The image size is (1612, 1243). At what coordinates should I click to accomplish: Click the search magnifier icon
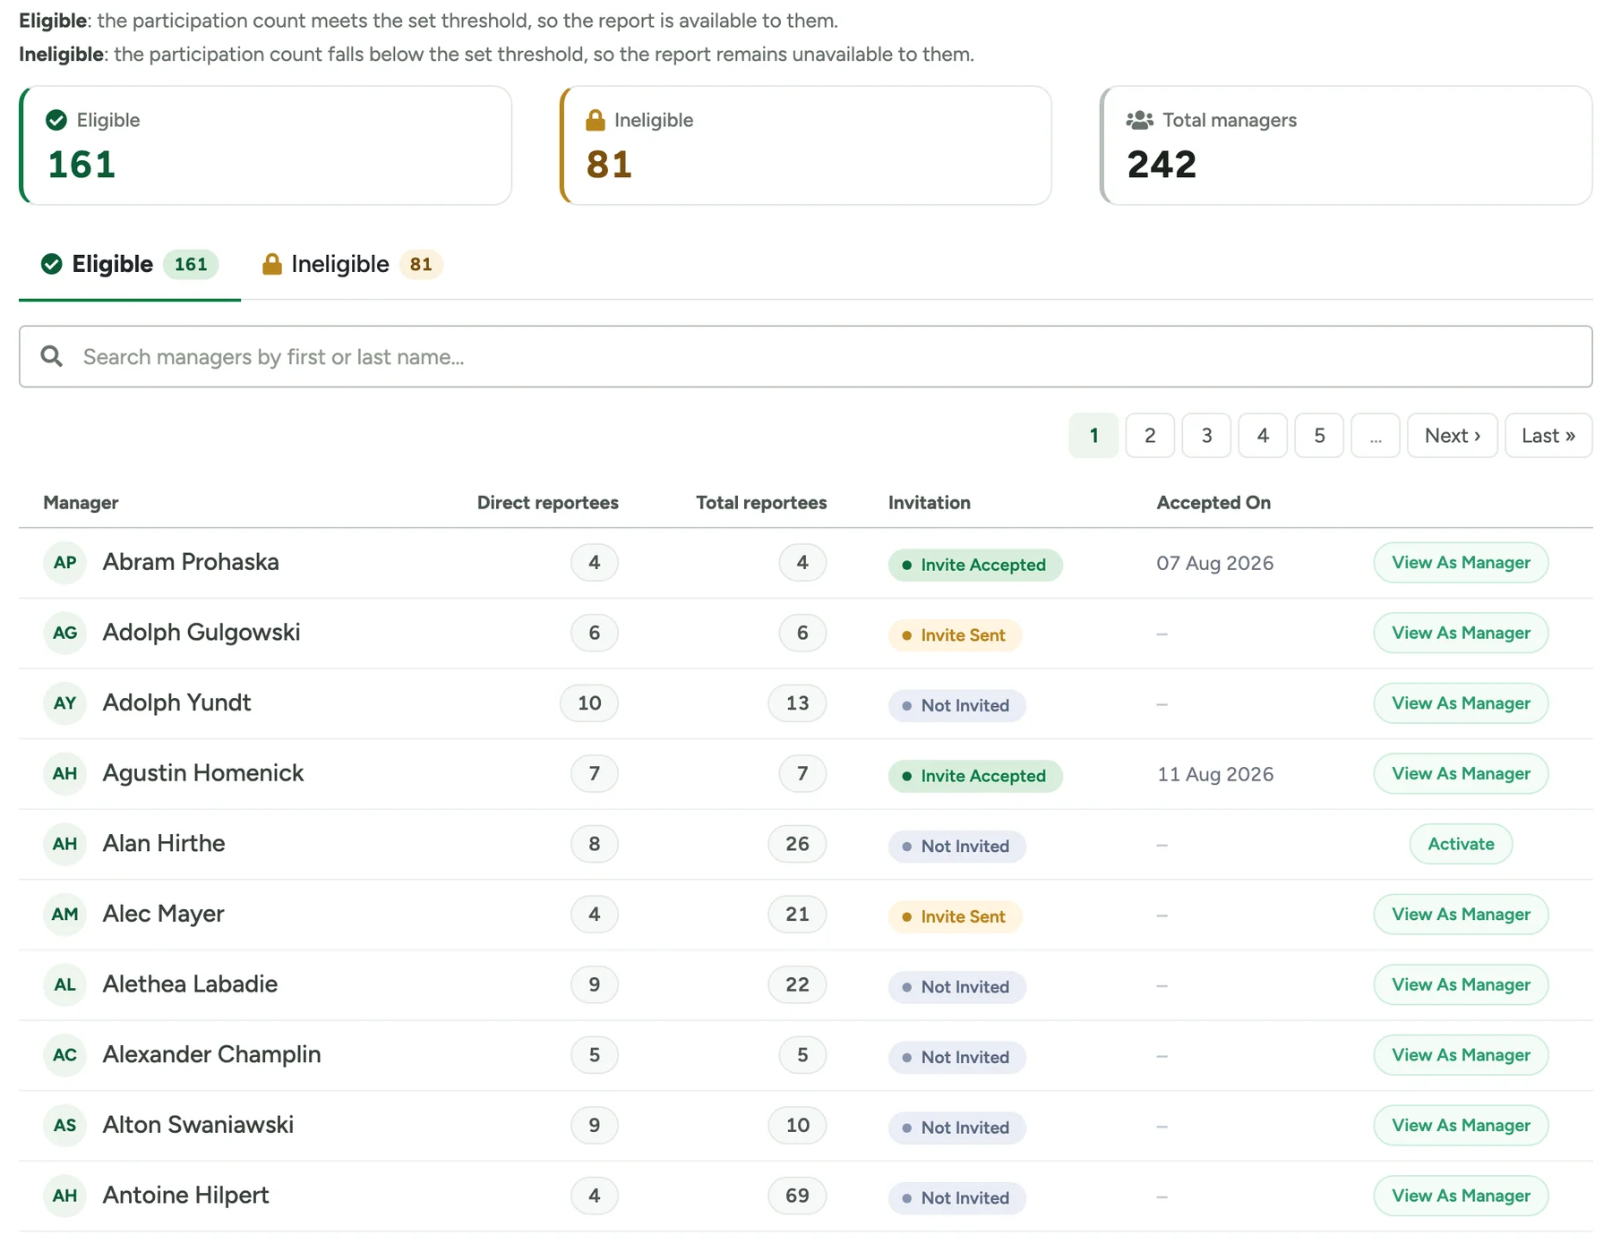click(x=52, y=356)
